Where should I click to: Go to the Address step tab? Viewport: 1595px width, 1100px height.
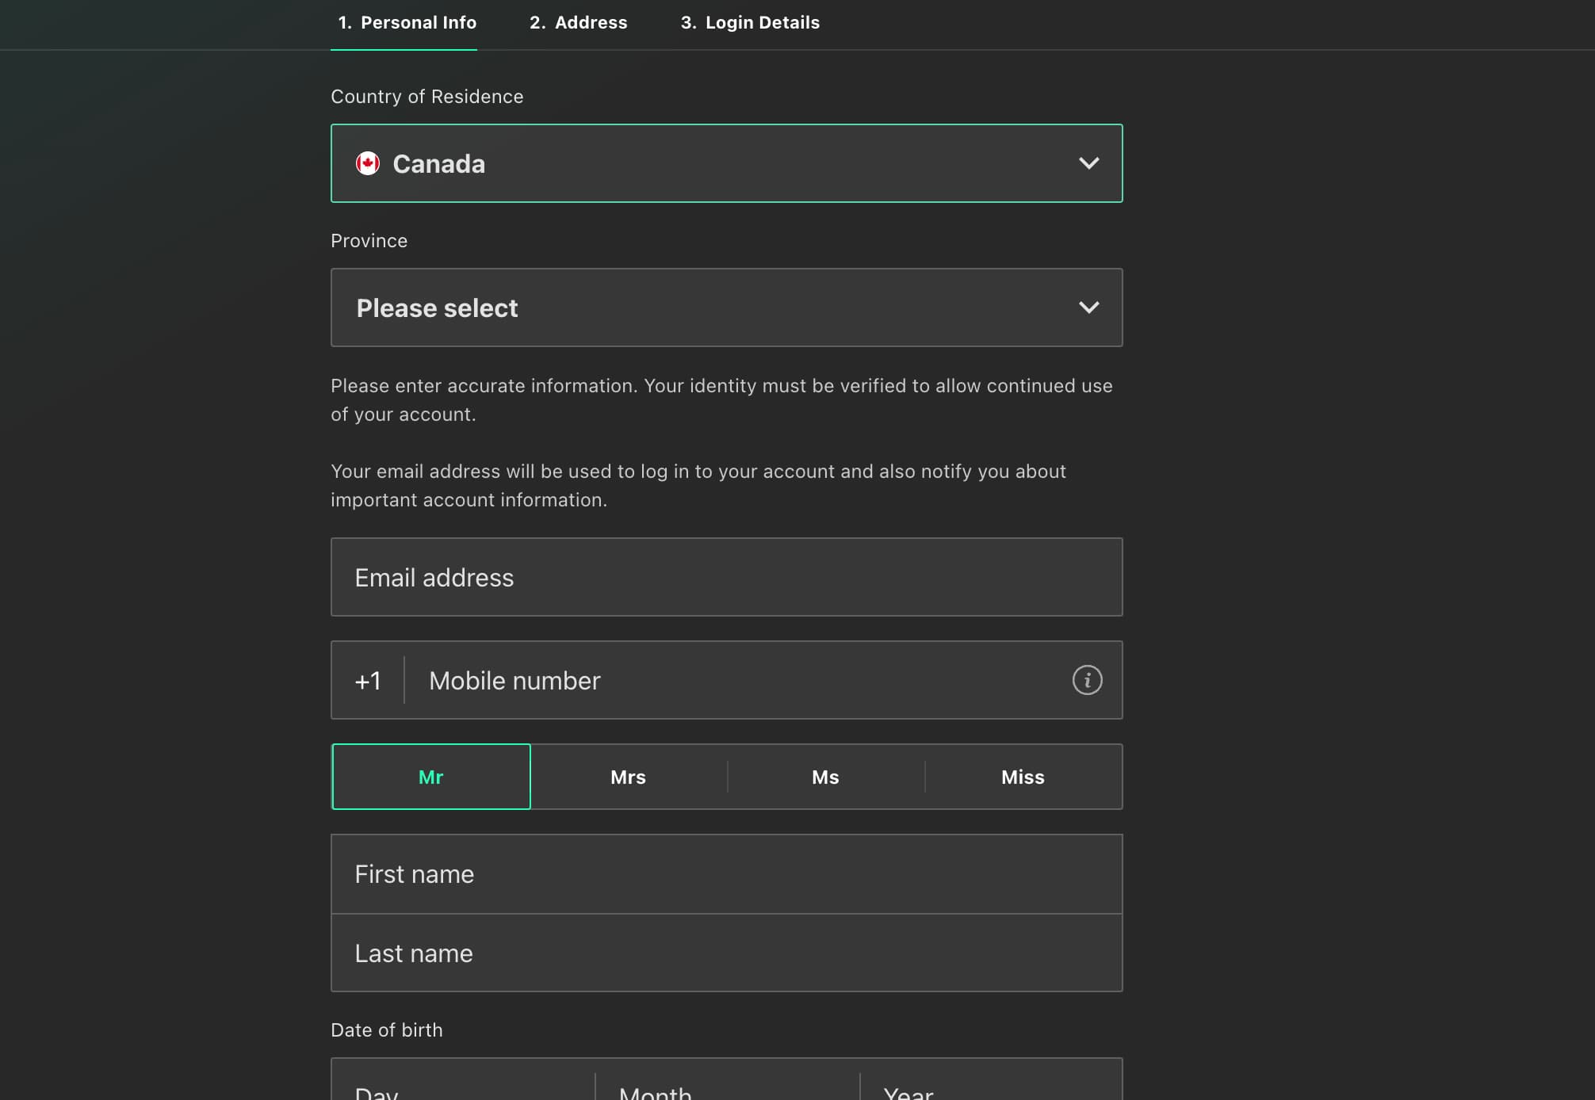point(578,23)
